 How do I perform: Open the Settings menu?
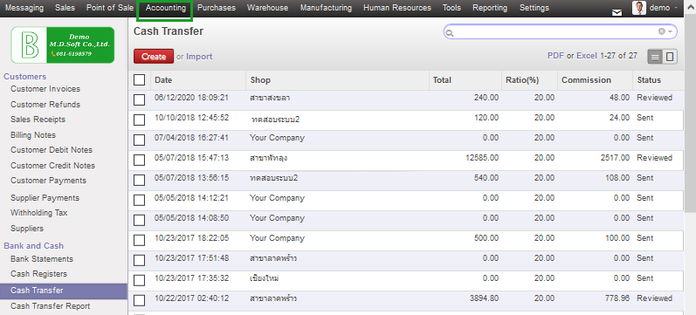(534, 8)
